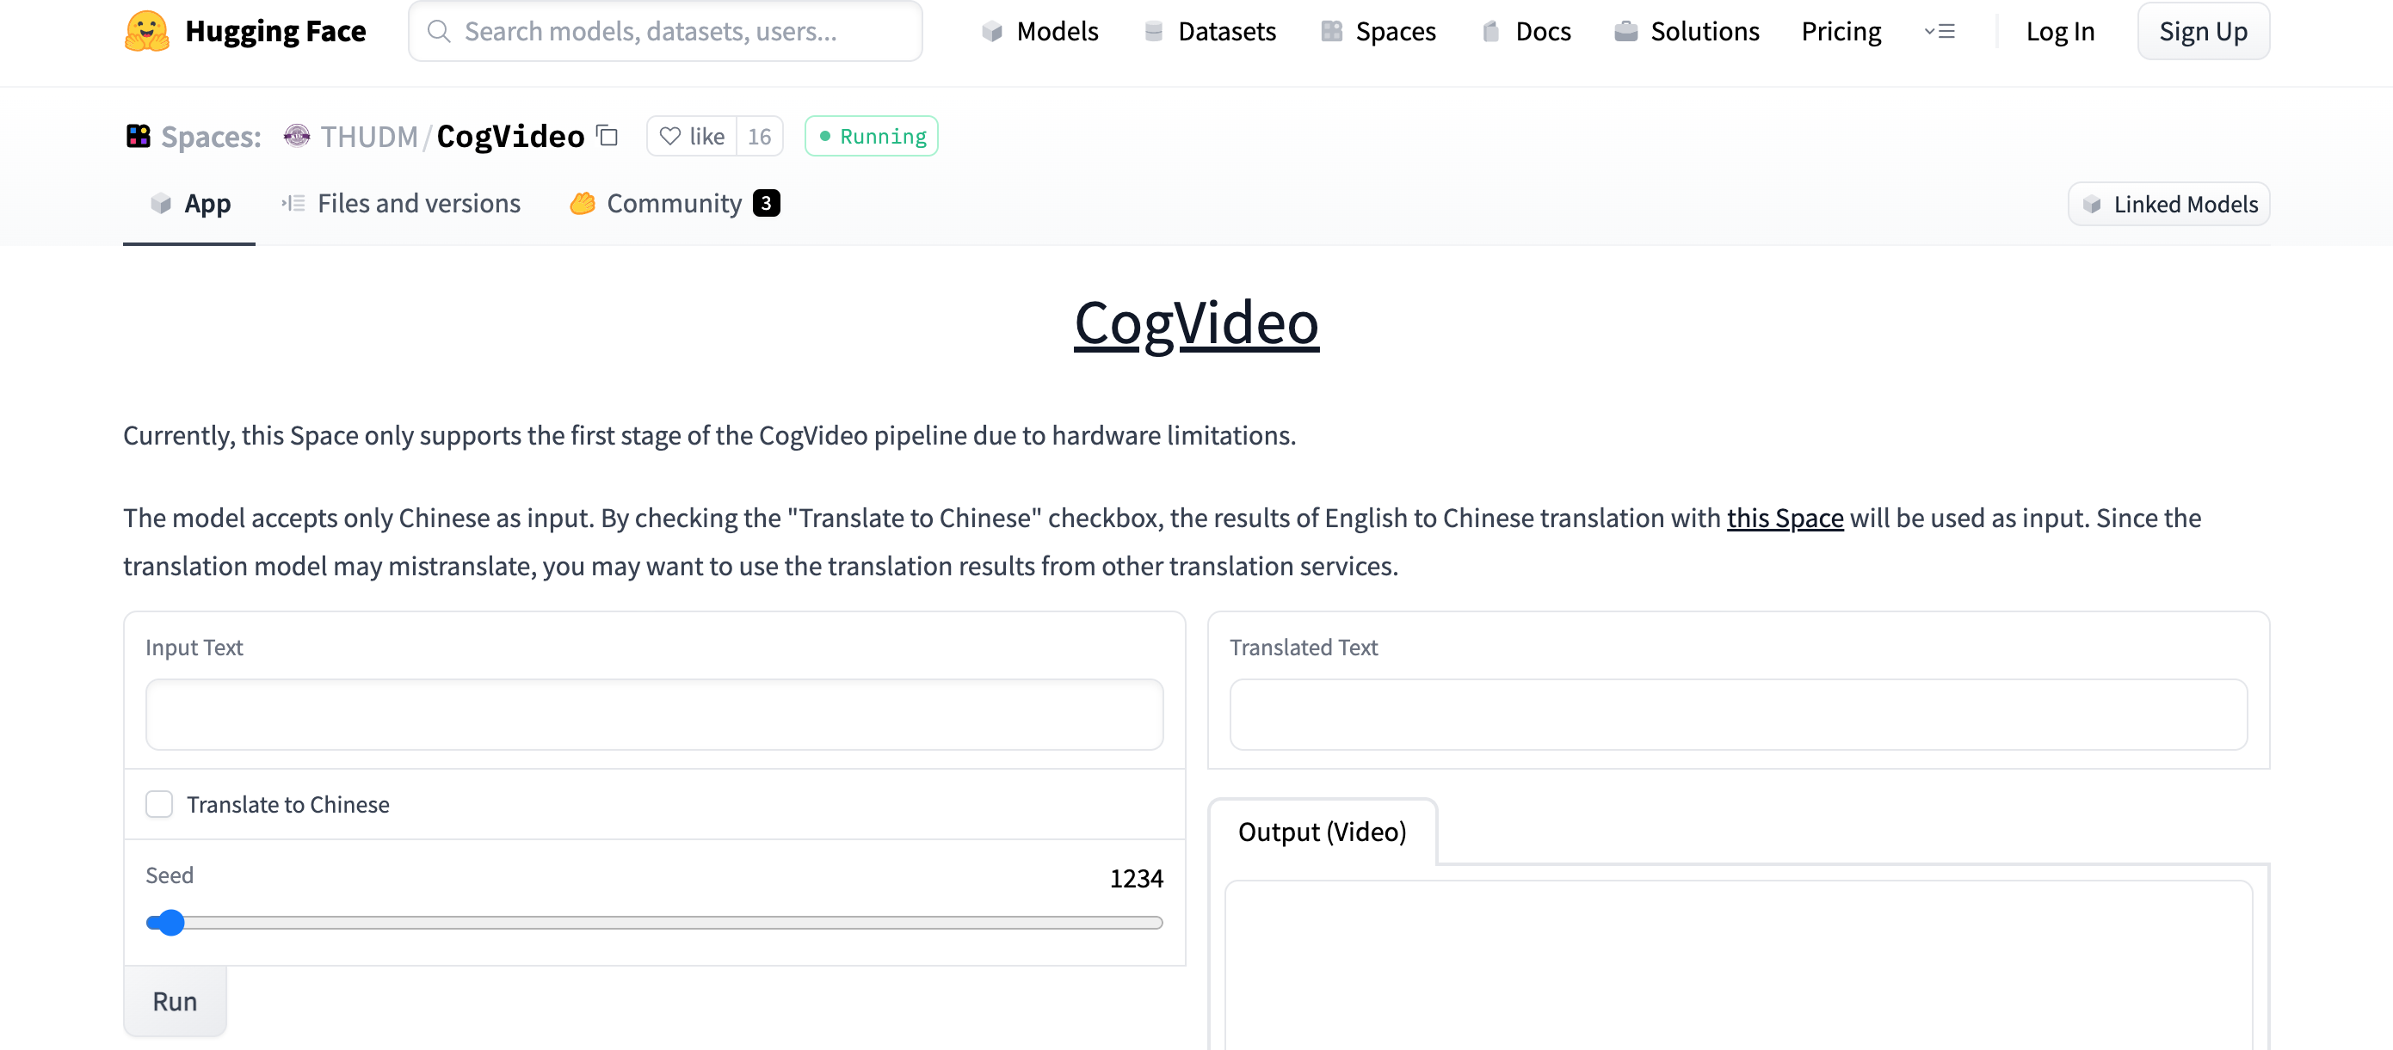This screenshot has width=2393, height=1050.
Task: Click the Hugging Face emoji logo
Action: point(147,31)
